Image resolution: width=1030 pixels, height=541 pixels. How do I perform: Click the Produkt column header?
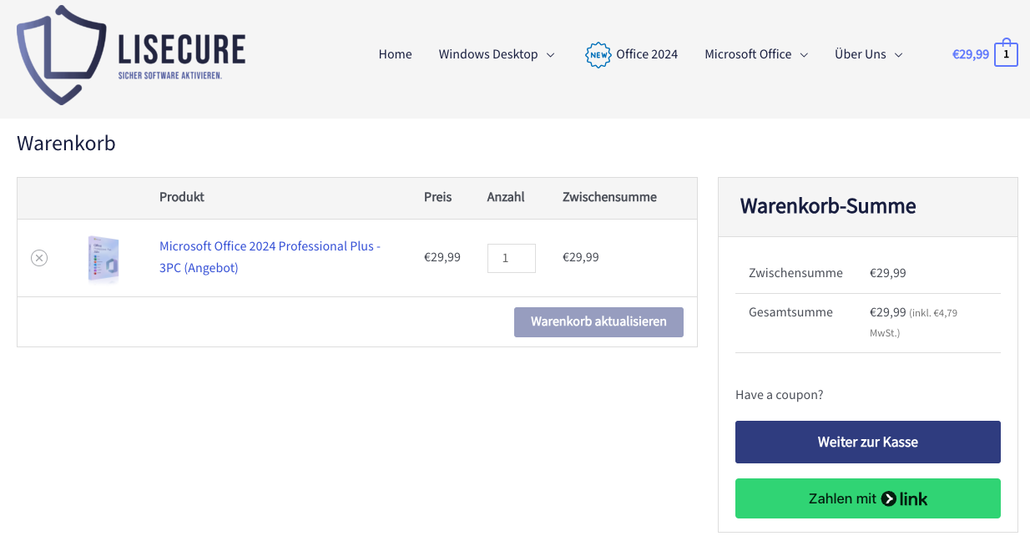pos(182,197)
